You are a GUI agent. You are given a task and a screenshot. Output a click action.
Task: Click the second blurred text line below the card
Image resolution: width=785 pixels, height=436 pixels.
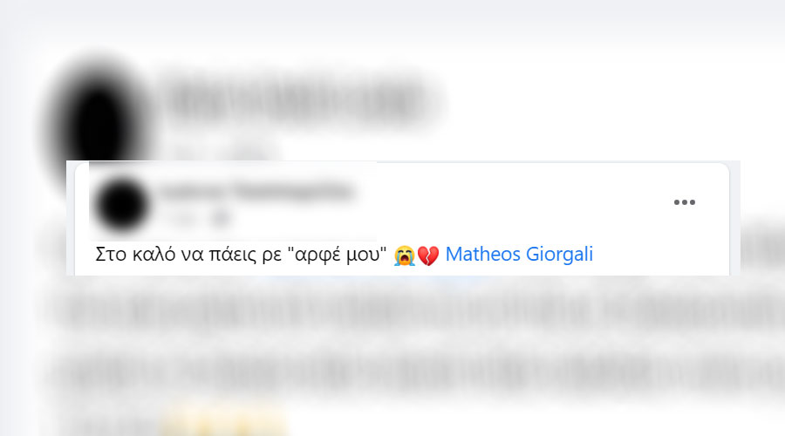[415, 371]
